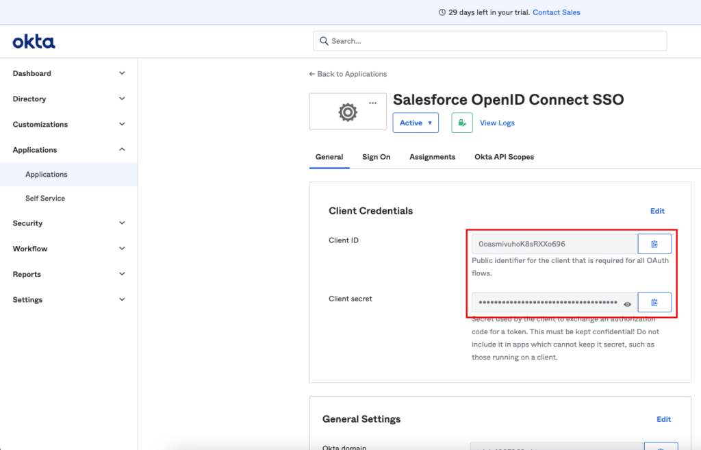Click the green provisioning lock icon

click(462, 123)
